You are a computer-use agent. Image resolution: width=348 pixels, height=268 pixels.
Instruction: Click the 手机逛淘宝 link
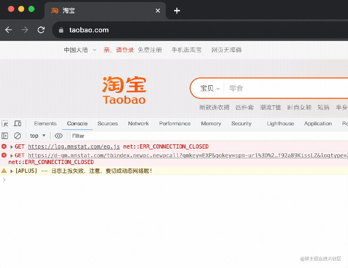click(186, 50)
